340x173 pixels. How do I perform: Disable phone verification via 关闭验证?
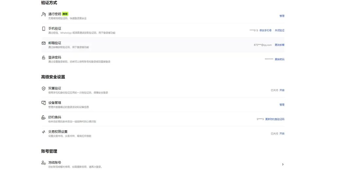[x=279, y=30]
